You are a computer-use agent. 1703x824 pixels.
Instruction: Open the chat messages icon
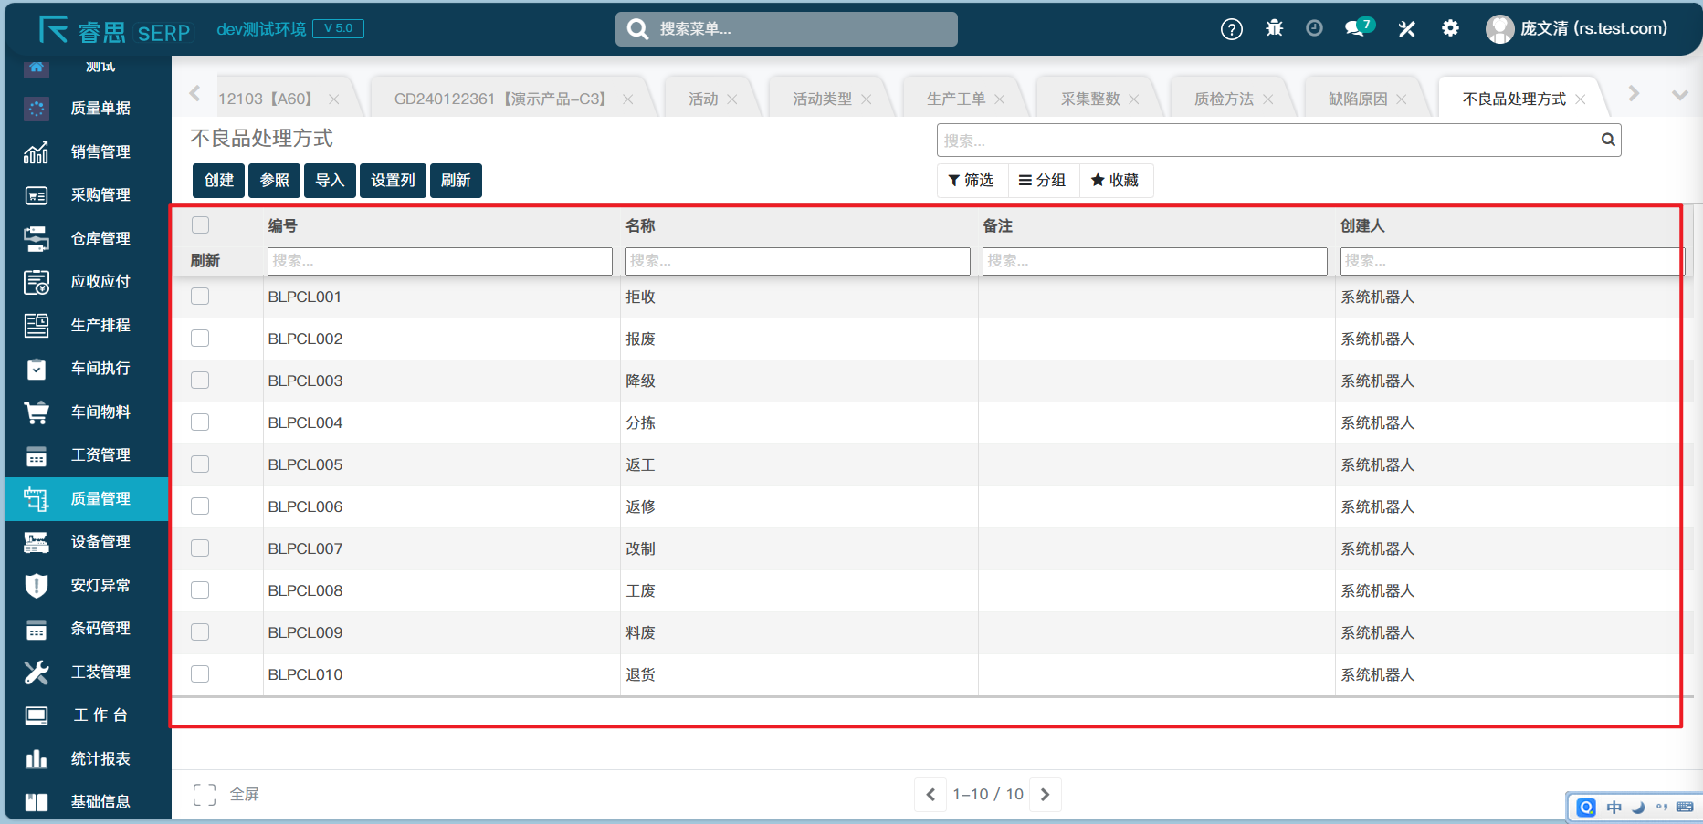[1356, 29]
